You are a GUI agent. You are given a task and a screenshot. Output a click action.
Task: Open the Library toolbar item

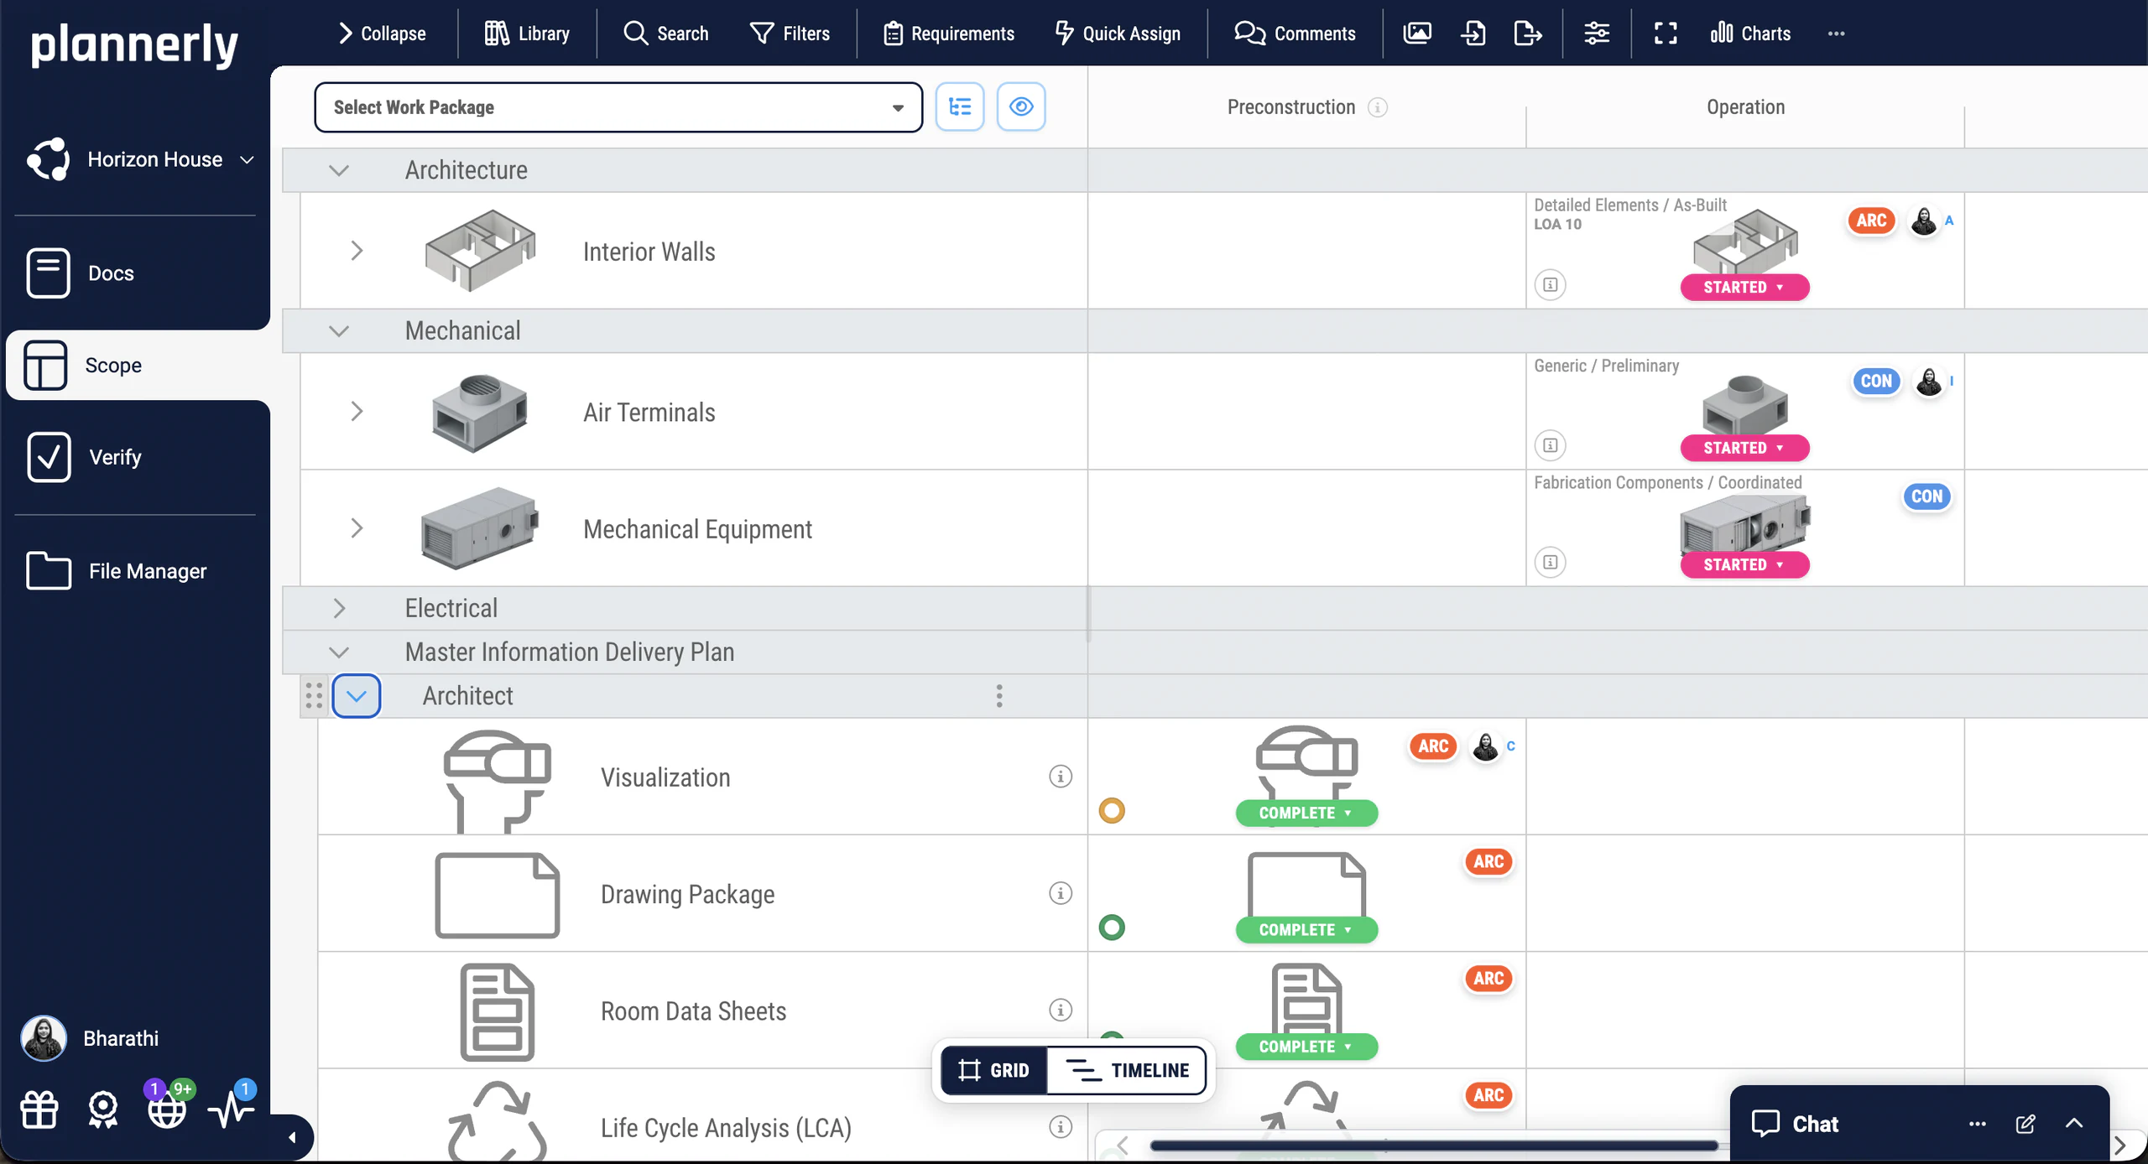527,34
